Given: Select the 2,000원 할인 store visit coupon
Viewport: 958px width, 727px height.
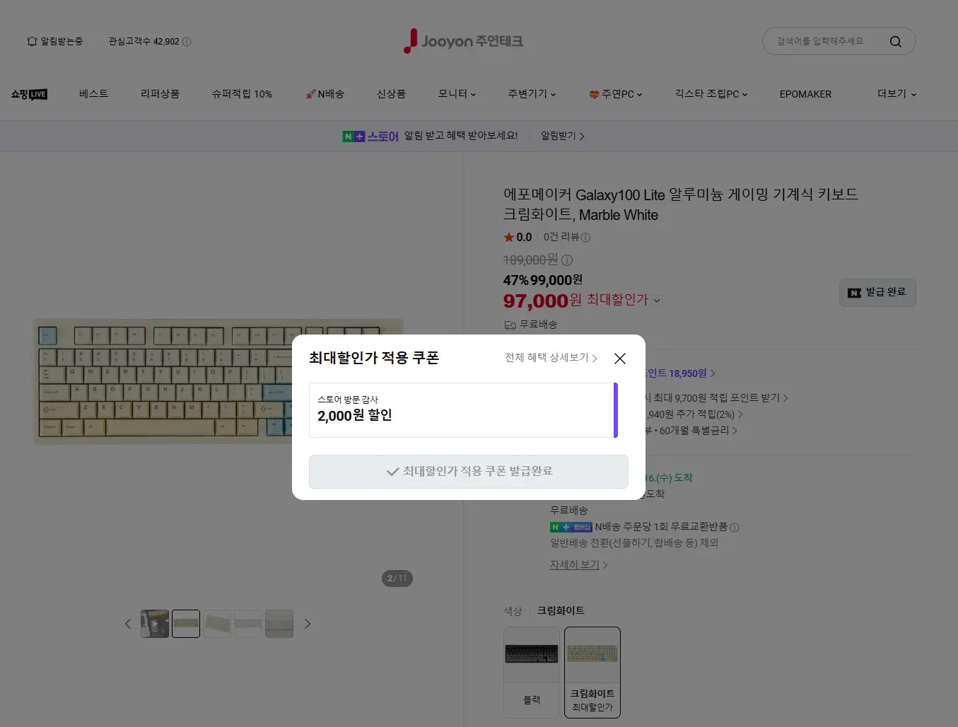Looking at the screenshot, I should pyautogui.click(x=463, y=410).
